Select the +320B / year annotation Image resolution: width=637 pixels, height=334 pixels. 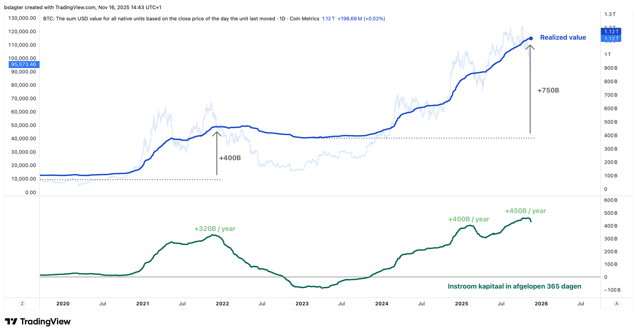215,229
